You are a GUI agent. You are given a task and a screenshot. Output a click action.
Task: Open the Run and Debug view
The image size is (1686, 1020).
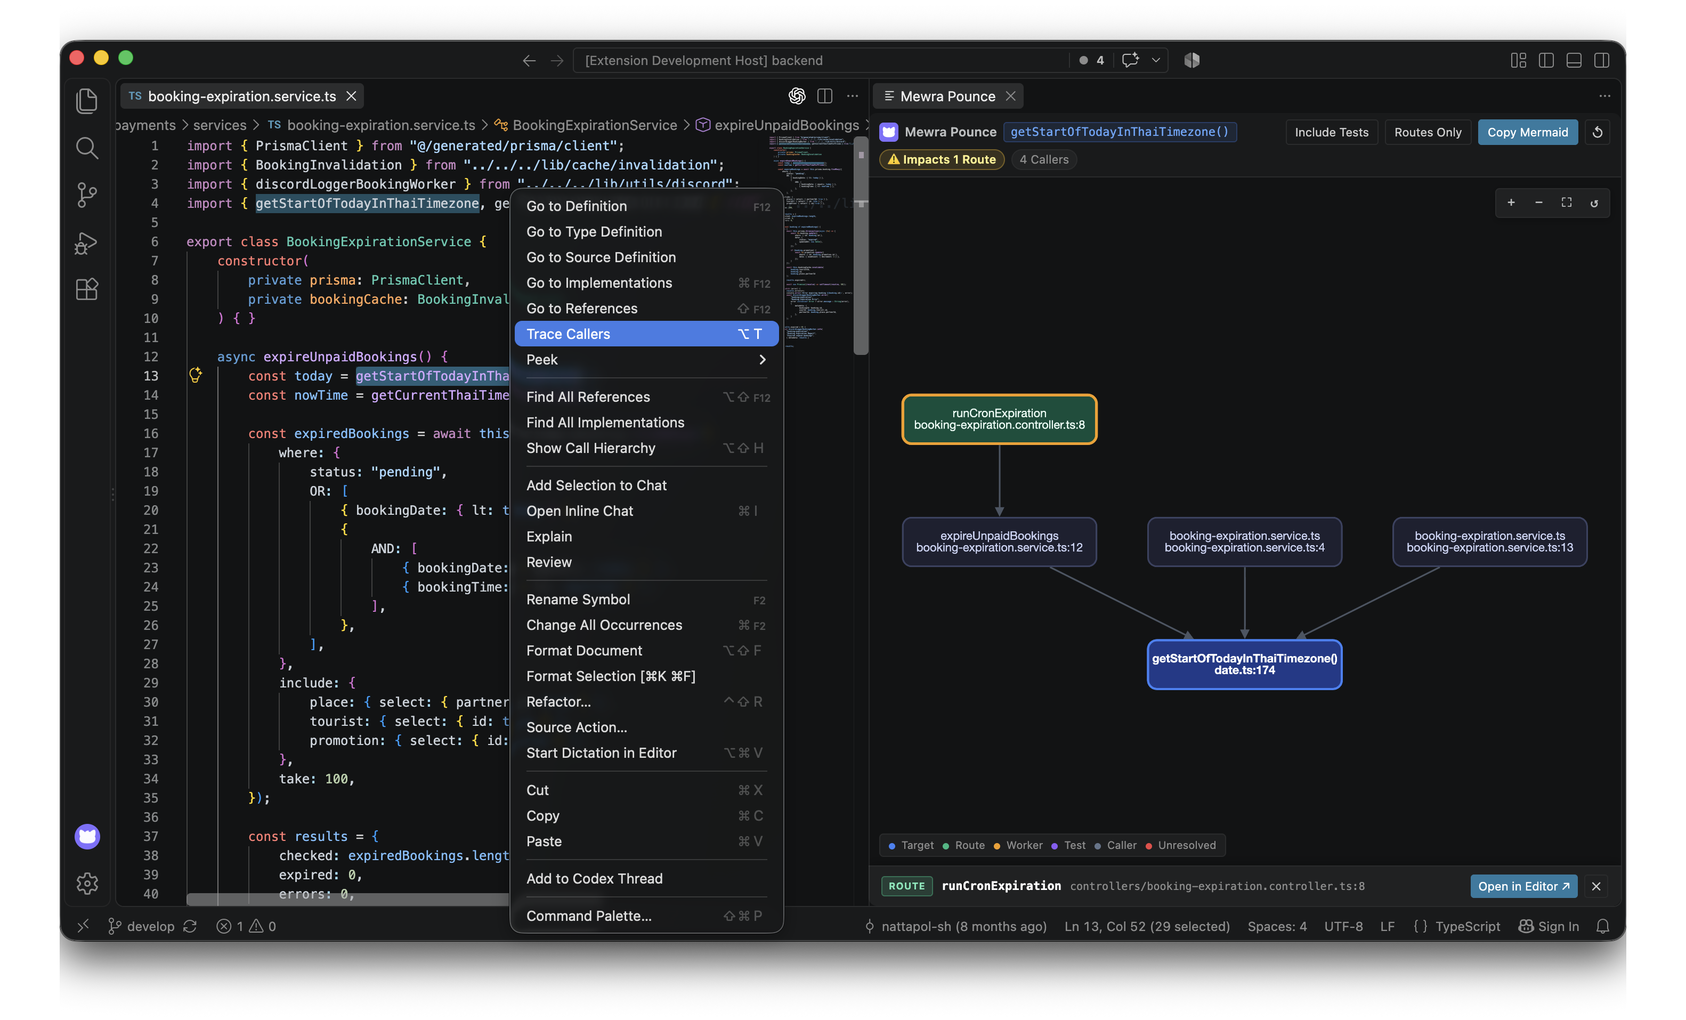pos(87,243)
